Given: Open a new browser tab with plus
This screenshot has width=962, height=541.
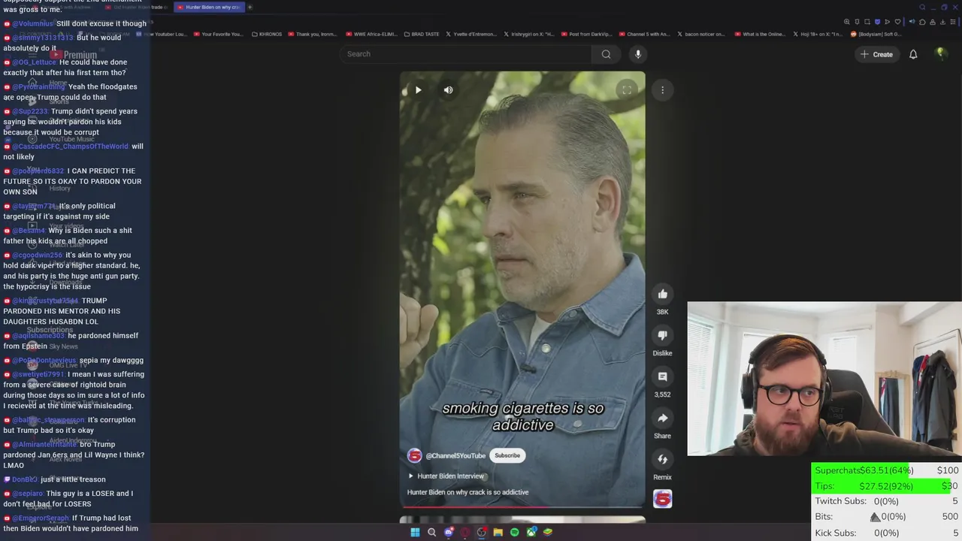Looking at the screenshot, I should pyautogui.click(x=250, y=7).
